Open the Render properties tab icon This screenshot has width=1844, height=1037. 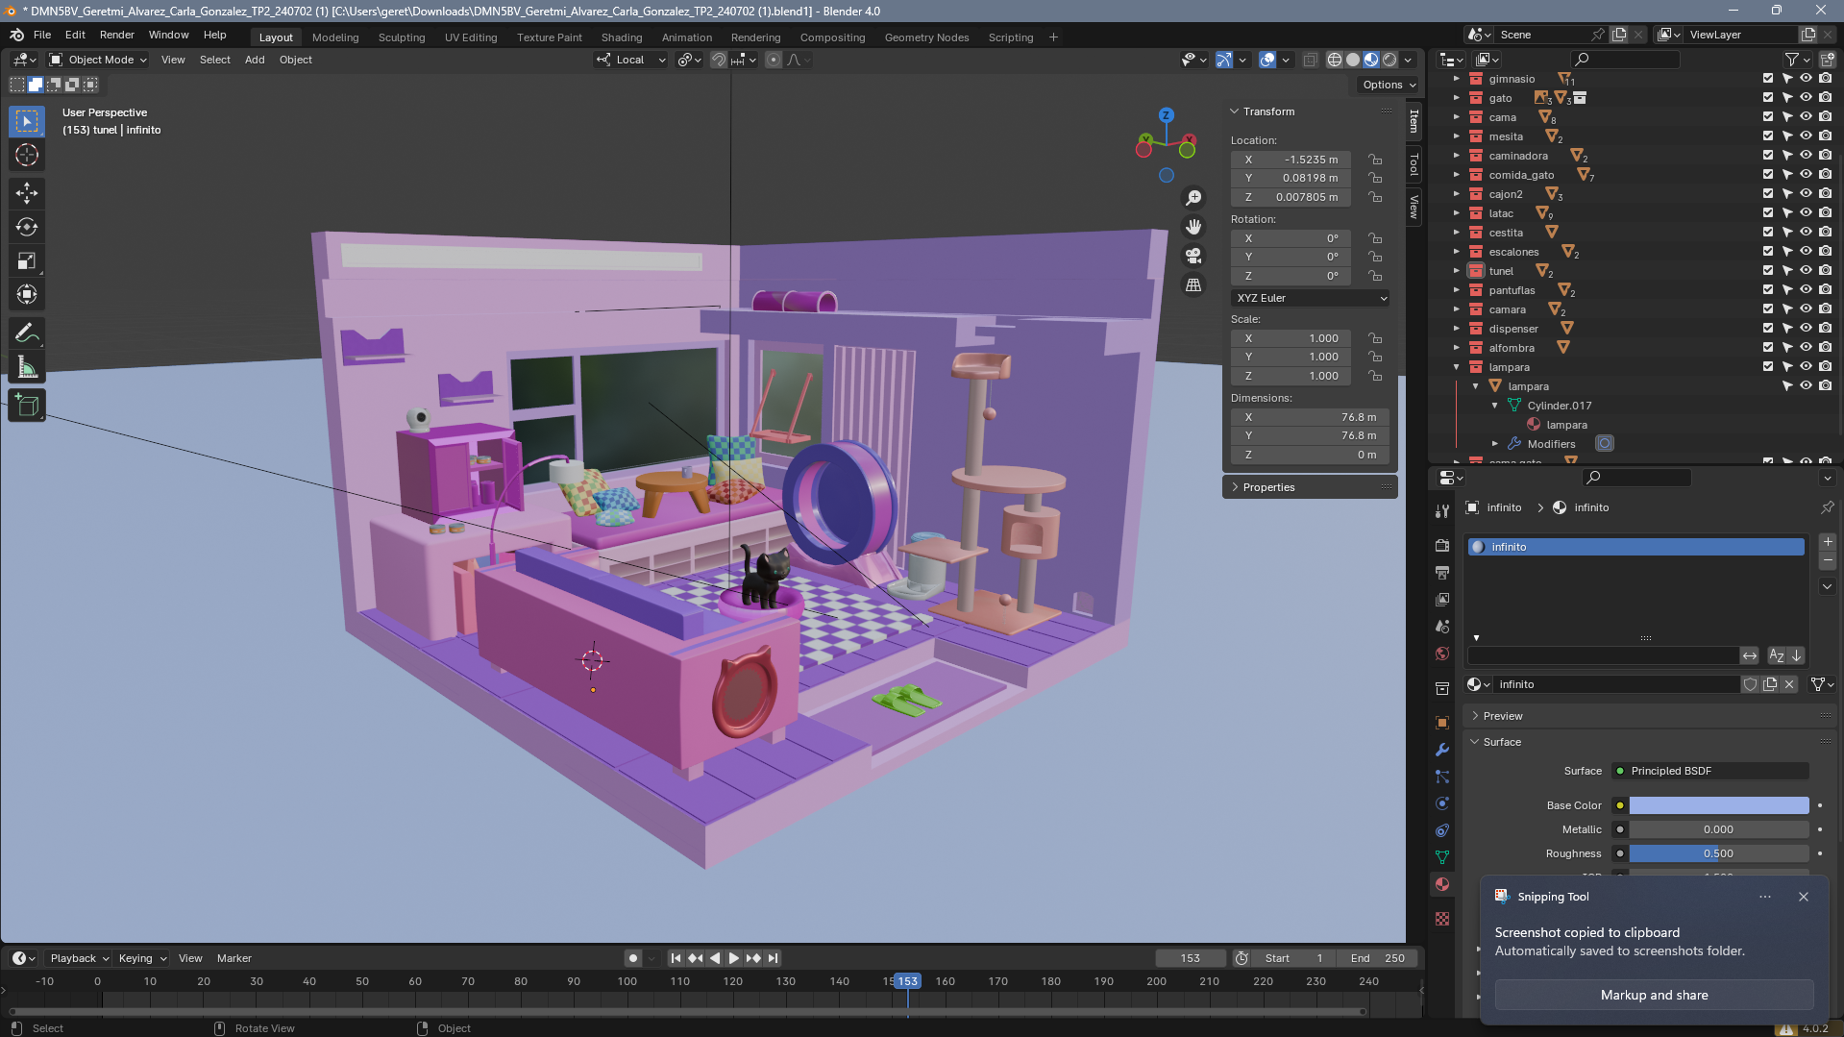point(1442,545)
